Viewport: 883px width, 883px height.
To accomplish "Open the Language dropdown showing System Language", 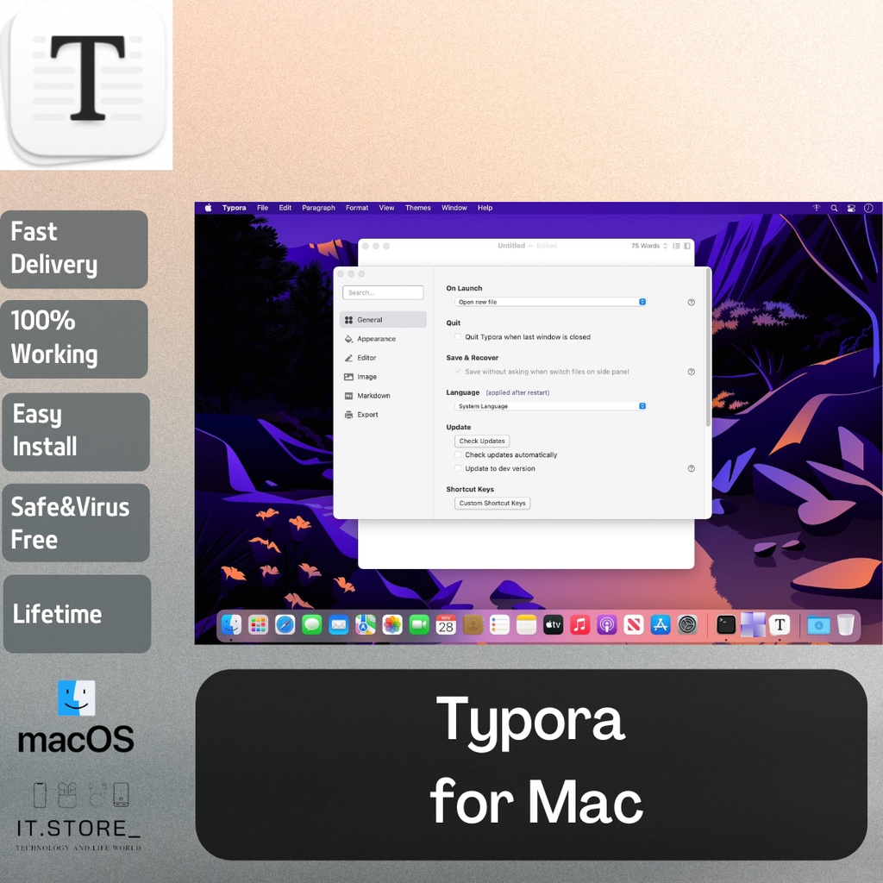I will tap(550, 406).
